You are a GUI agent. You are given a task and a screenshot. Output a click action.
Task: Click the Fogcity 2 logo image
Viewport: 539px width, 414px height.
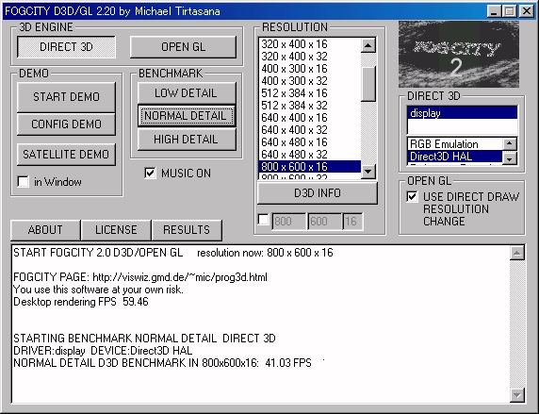[459, 54]
